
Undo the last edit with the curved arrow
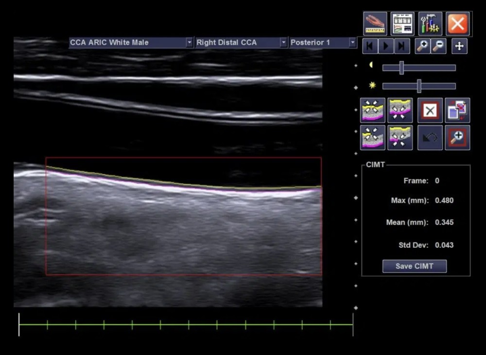coord(430,138)
